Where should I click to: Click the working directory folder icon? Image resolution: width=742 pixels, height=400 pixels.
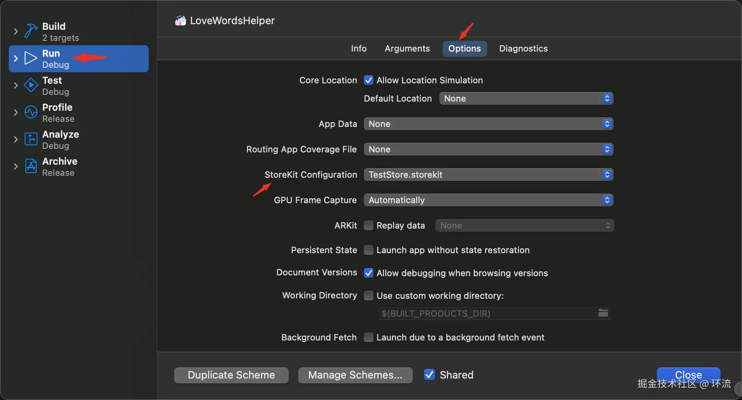[x=603, y=313]
